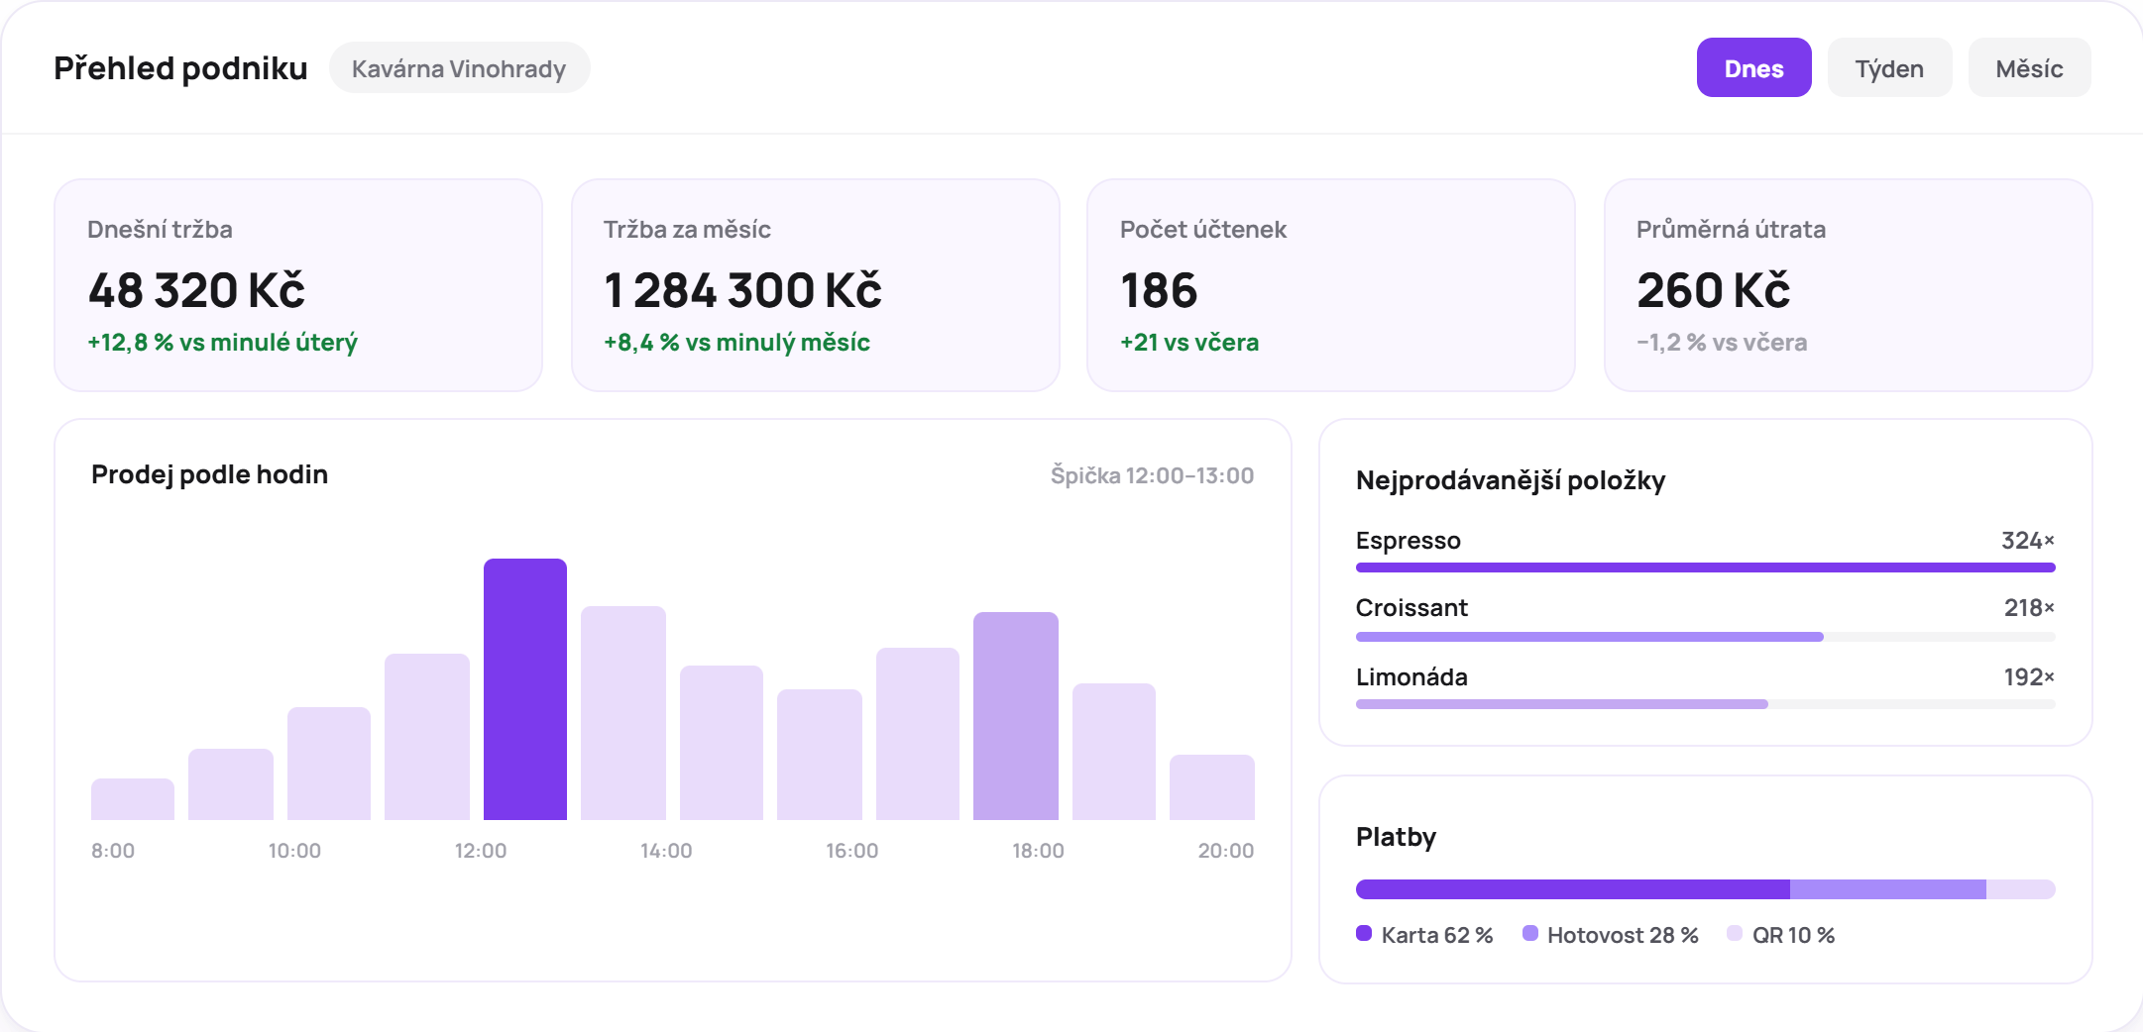Click the 'Nejprodávanější položky' heading
This screenshot has height=1032, width=2143.
pyautogui.click(x=1511, y=480)
